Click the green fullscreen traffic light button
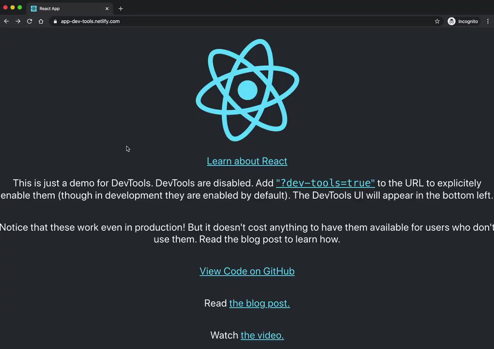Viewport: 494px width, 349px height. tap(19, 8)
